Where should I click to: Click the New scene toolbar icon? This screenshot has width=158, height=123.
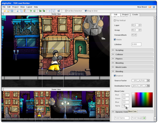[5, 11]
